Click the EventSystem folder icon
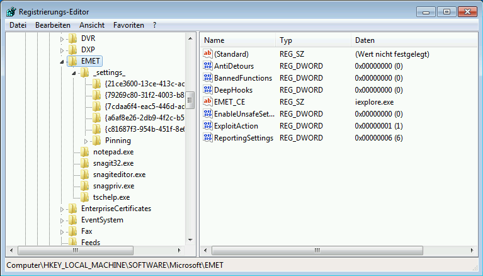The height and width of the screenshot is (276, 483). [73, 220]
